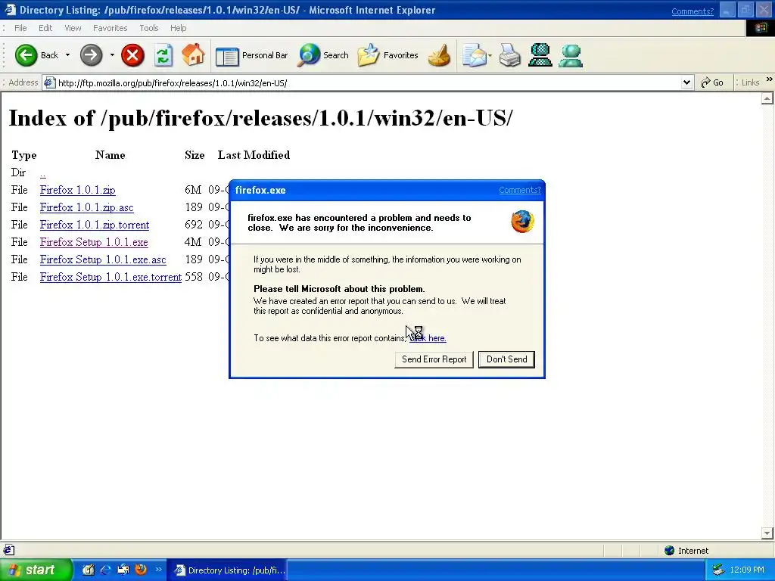Click the 'click here' error data link
This screenshot has width=775, height=581.
point(428,338)
